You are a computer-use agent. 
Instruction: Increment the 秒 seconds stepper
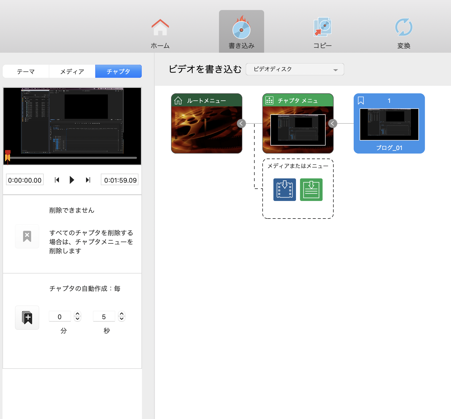pyautogui.click(x=122, y=314)
